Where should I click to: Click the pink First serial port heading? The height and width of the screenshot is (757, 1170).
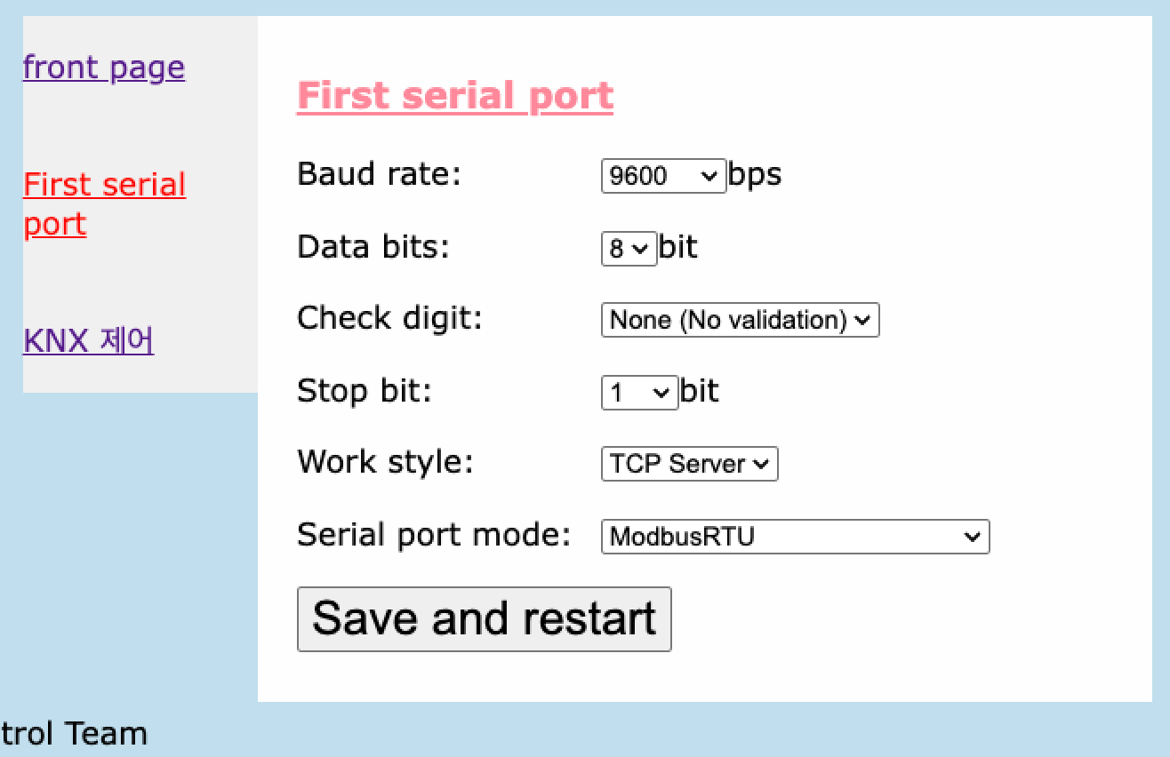tap(454, 96)
